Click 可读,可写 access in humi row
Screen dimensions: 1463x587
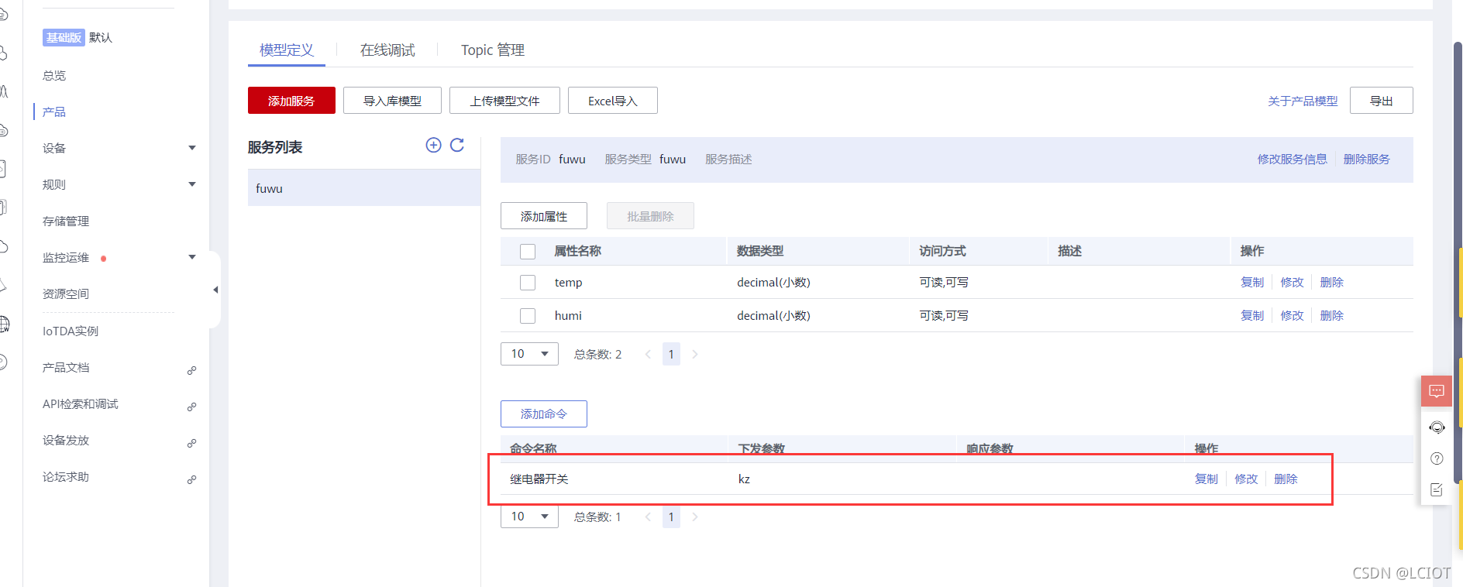coord(944,315)
